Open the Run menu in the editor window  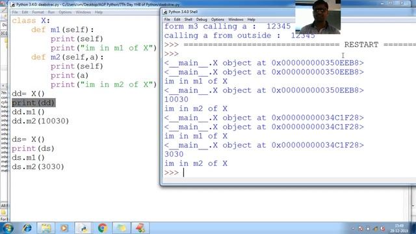[x=51, y=12]
